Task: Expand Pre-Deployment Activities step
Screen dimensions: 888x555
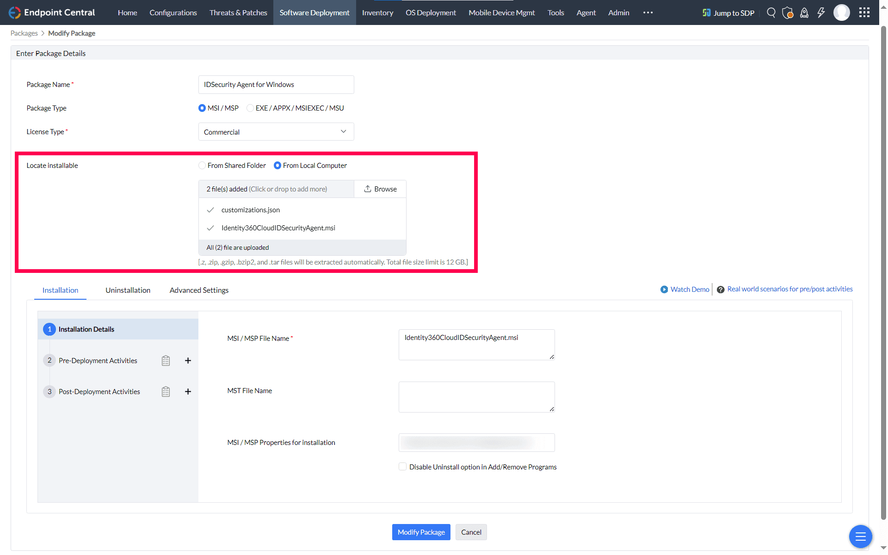Action: tap(98, 361)
